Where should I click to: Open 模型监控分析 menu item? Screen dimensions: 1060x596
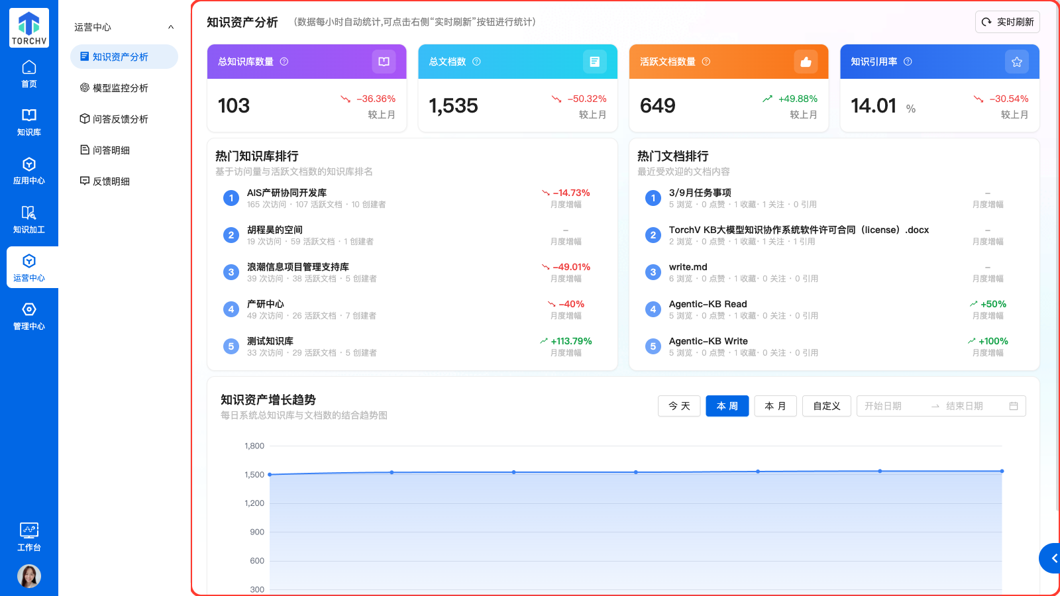121,88
